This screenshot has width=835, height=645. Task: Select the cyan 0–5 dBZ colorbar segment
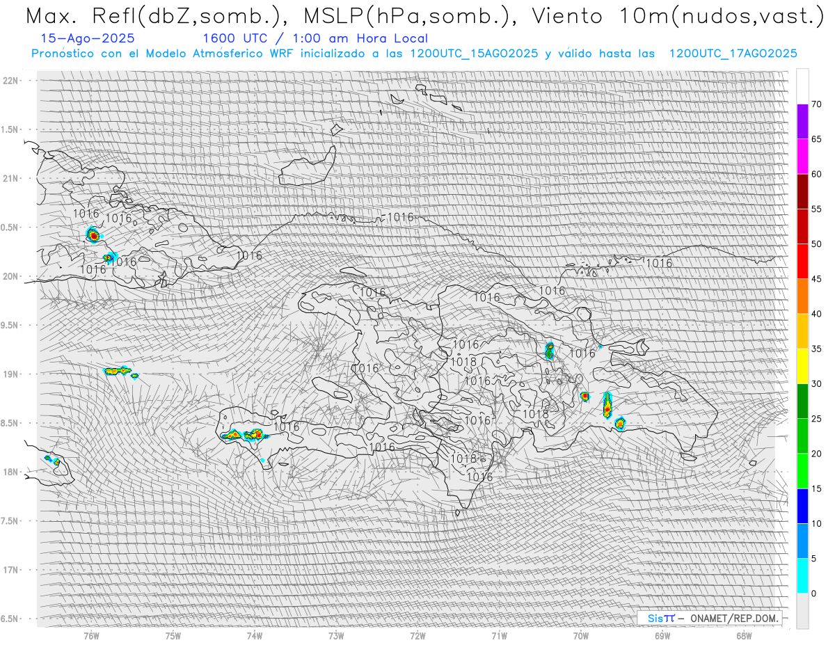coord(802,575)
